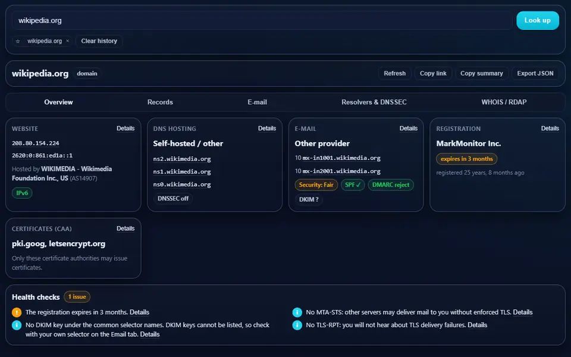The width and height of the screenshot is (571, 357).
Task: Open the Records tab
Action: point(160,102)
